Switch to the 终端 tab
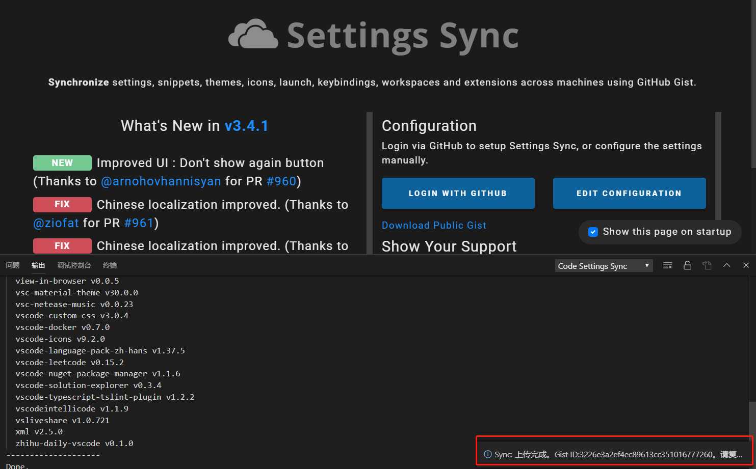 110,265
